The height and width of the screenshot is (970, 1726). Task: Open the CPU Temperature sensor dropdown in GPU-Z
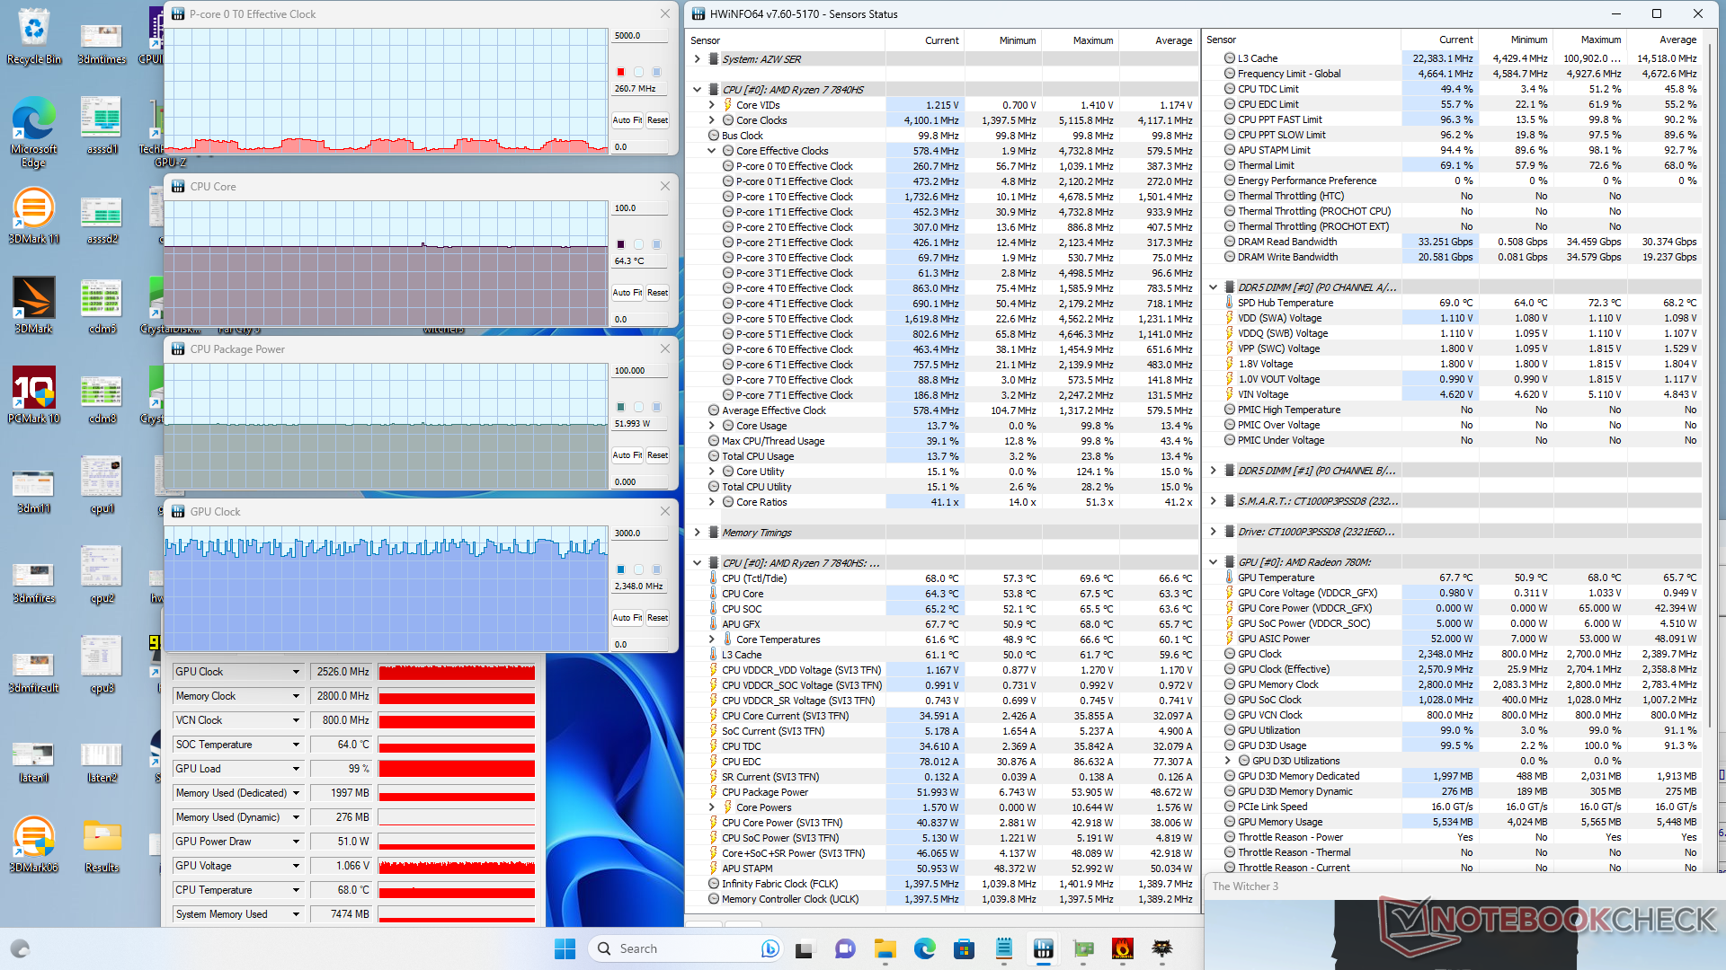pyautogui.click(x=296, y=890)
